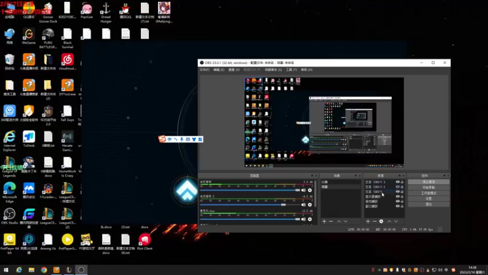Mute the 台式音响 mixer channel speaker icon
This screenshot has height=275, width=488.
303,190
